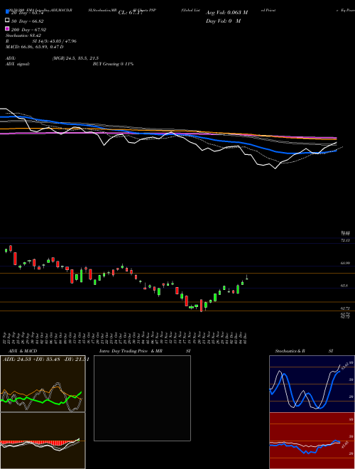355x469 pixels.
Task: Click the 68.99 price axis label
Action: tap(345, 263)
